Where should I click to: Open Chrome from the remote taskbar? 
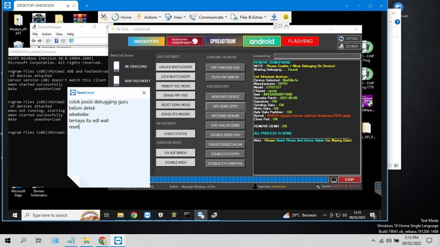(x=134, y=215)
